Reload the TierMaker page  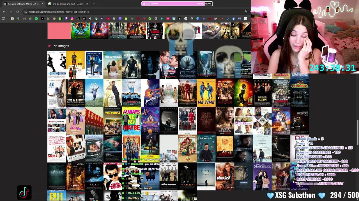17,12
